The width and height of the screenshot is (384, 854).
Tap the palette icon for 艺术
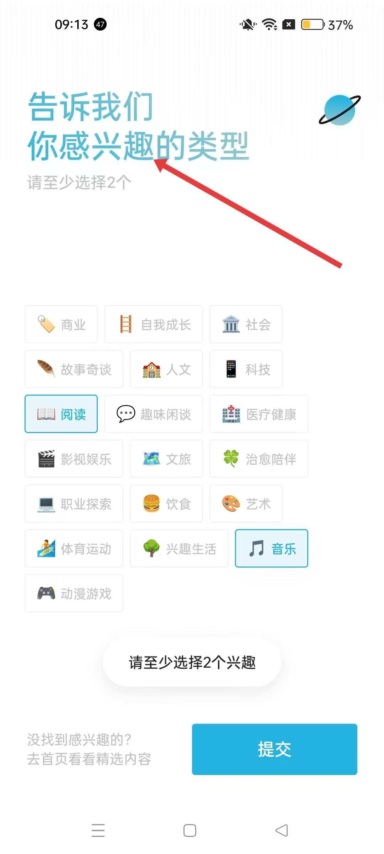[231, 504]
